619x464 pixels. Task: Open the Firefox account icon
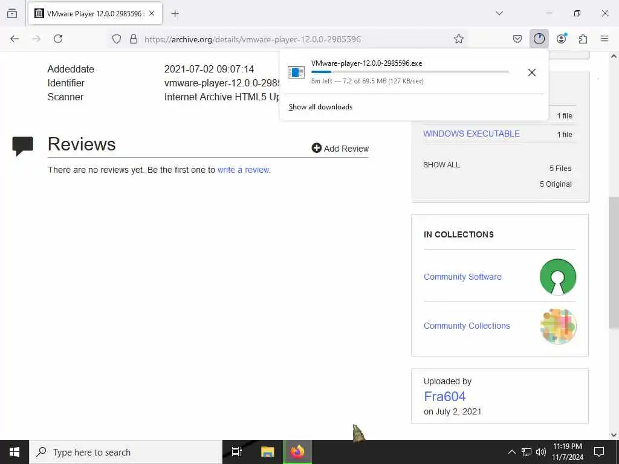pyautogui.click(x=562, y=39)
